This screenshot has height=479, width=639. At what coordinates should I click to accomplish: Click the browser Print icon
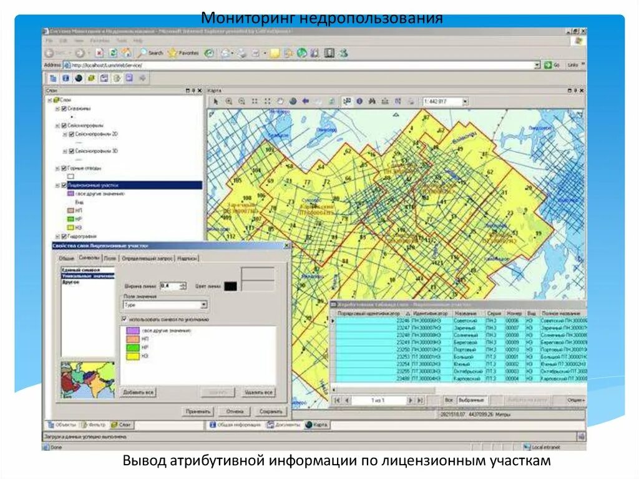(242, 53)
